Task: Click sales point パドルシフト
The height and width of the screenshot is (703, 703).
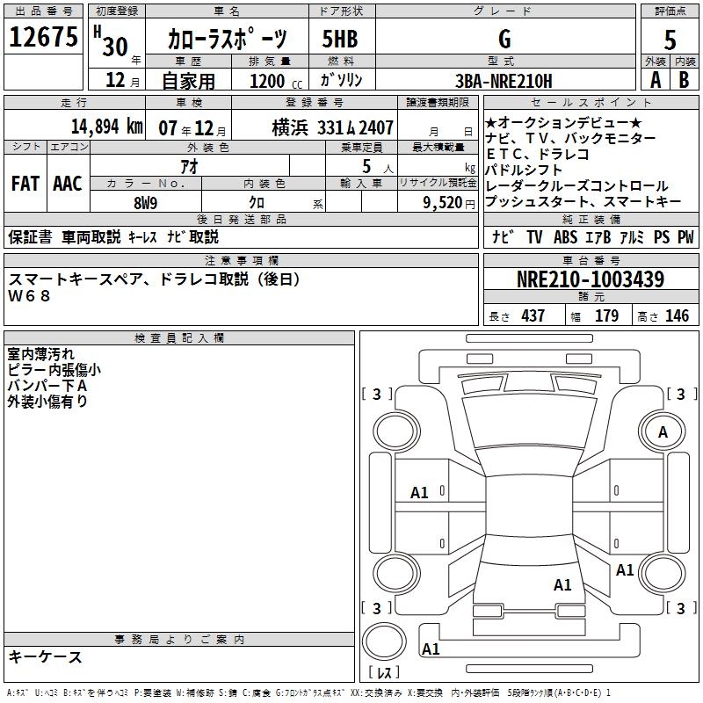Action: (x=524, y=170)
